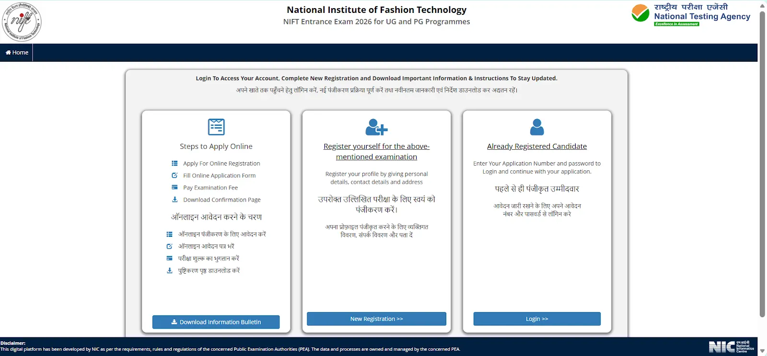Screen dimensions: 767x356
Task: Click the add-user icon above Register yourself
Action: point(376,127)
